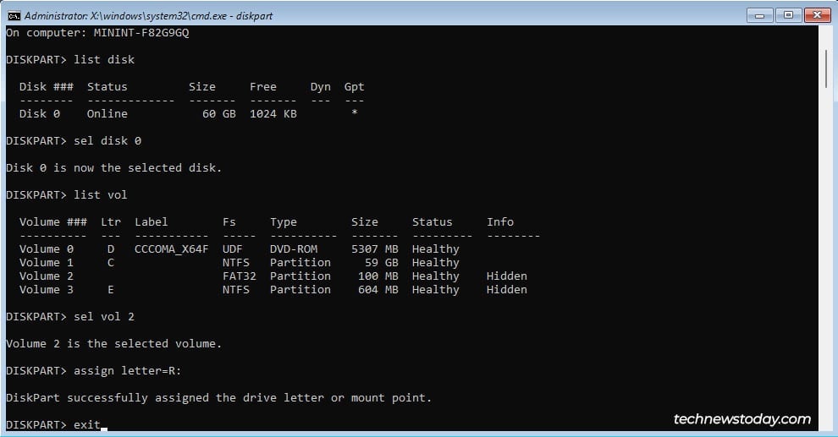Image resolution: width=838 pixels, height=437 pixels.
Task: Click the technewstoday.com watermark
Action: point(742,419)
